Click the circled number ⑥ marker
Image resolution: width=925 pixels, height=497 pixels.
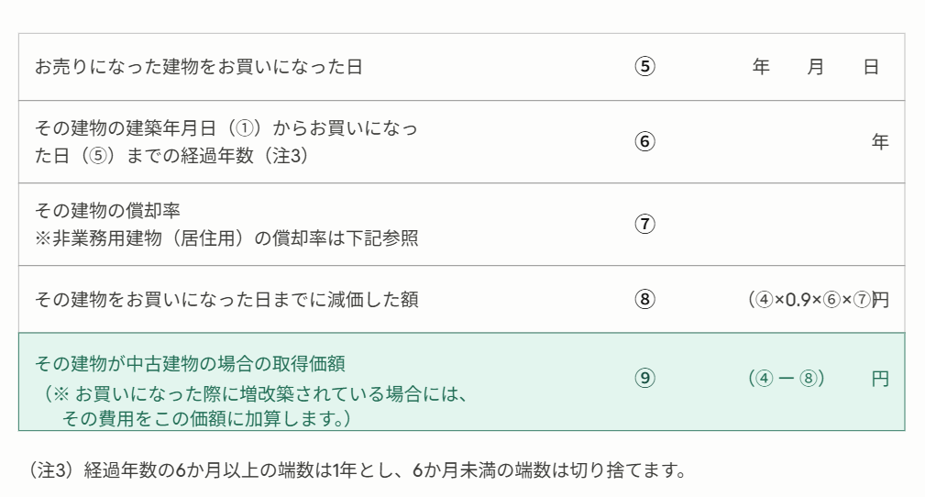646,142
